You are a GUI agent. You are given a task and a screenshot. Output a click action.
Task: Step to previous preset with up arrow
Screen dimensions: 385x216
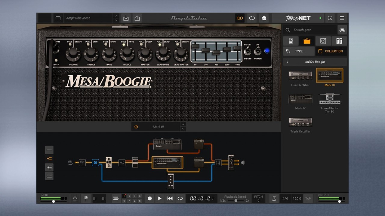pyautogui.click(x=116, y=16)
